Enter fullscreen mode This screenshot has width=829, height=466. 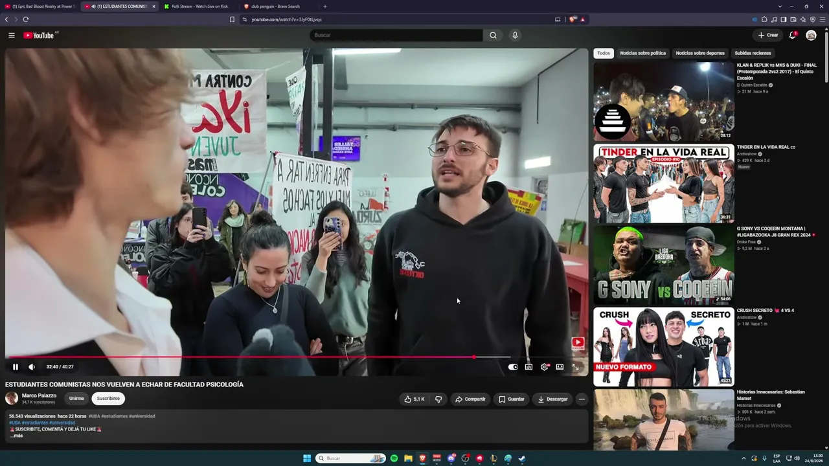(575, 367)
